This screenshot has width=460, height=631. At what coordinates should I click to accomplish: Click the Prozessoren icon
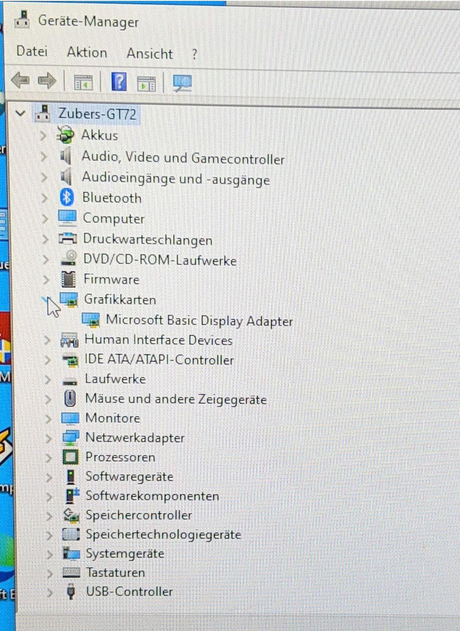[x=71, y=457]
